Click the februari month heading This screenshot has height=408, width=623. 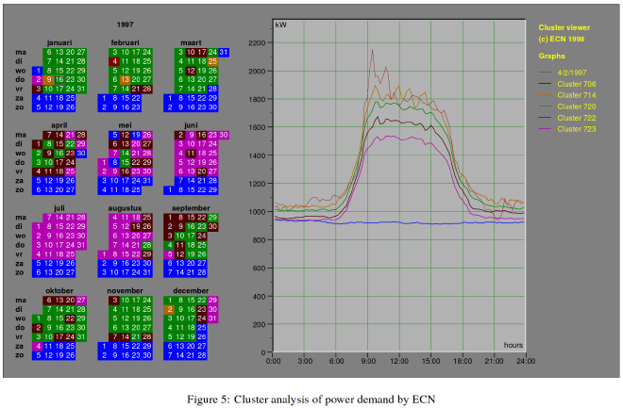point(125,42)
